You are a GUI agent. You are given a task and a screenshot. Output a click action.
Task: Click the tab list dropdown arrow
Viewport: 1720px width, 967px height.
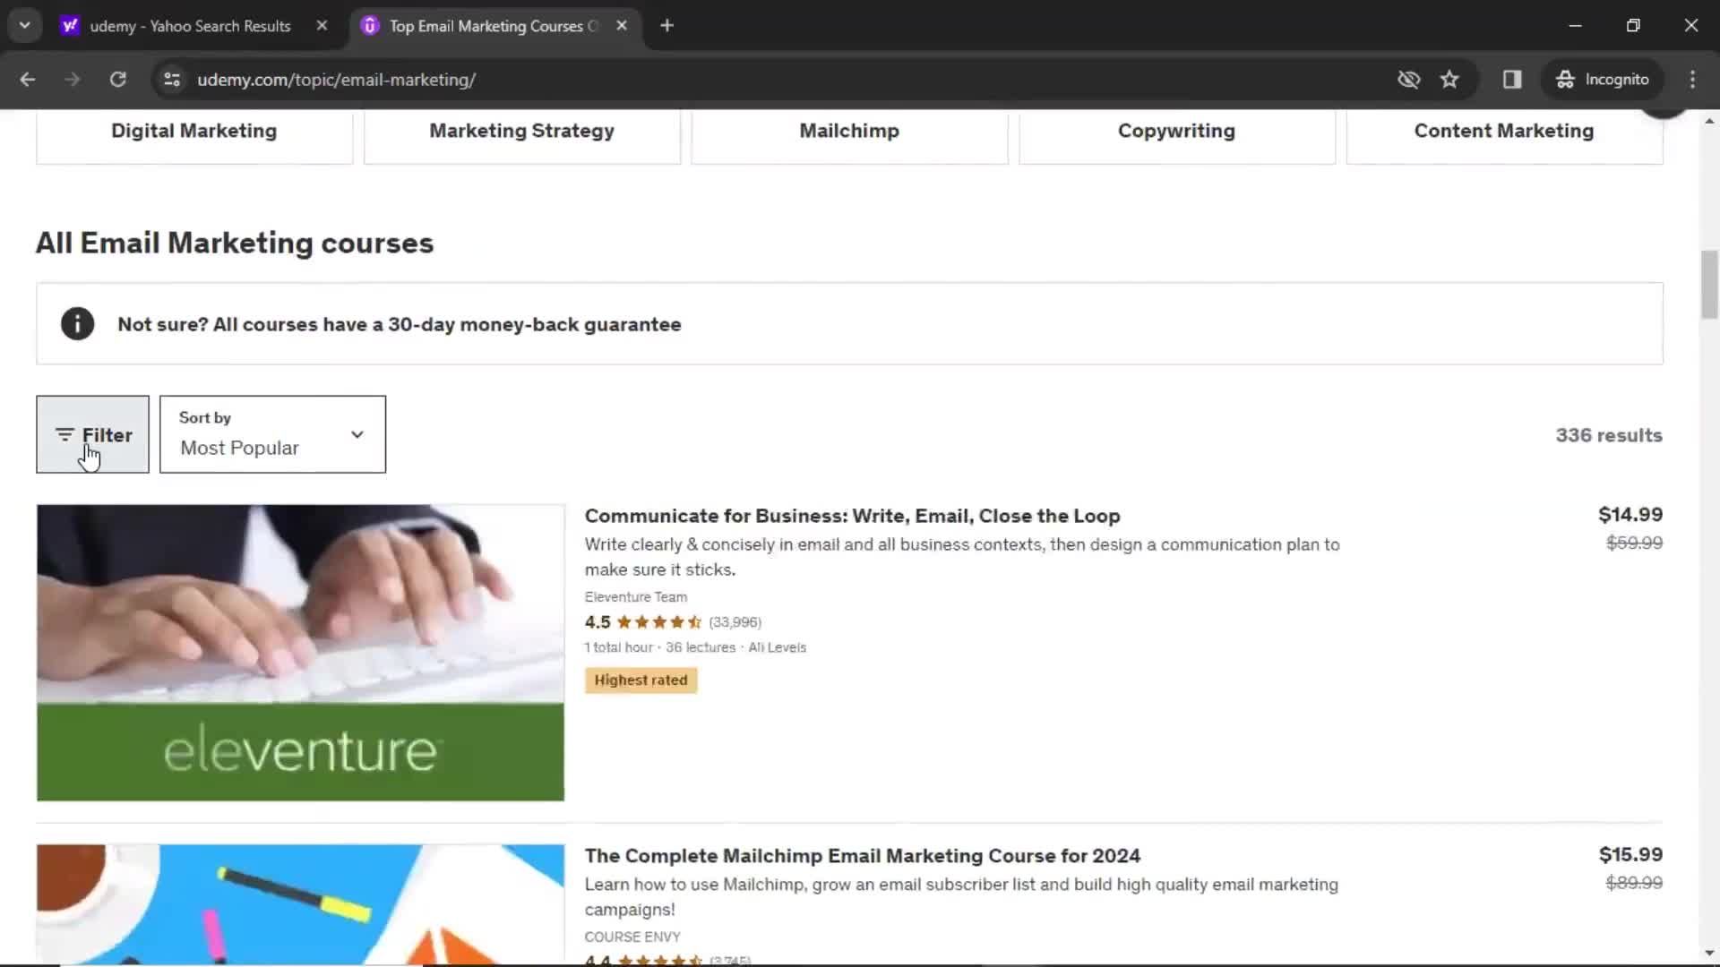click(25, 26)
